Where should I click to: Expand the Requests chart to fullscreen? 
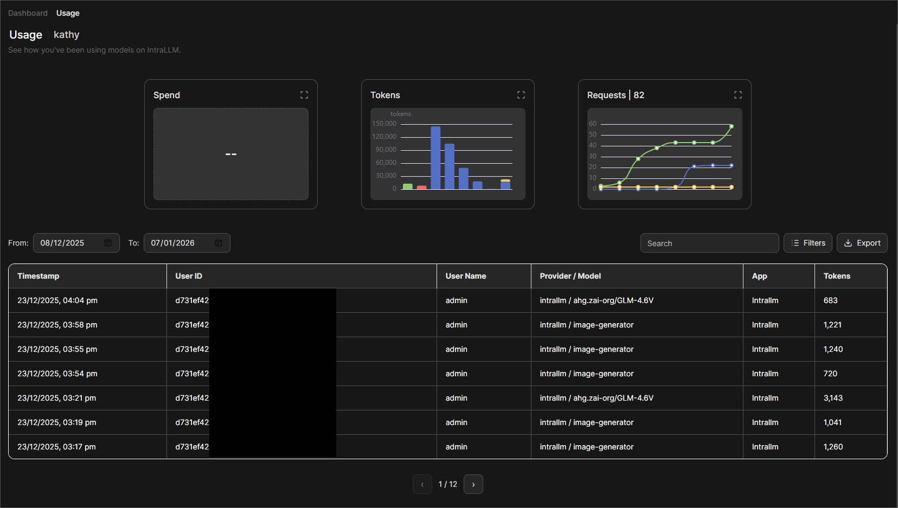point(738,95)
